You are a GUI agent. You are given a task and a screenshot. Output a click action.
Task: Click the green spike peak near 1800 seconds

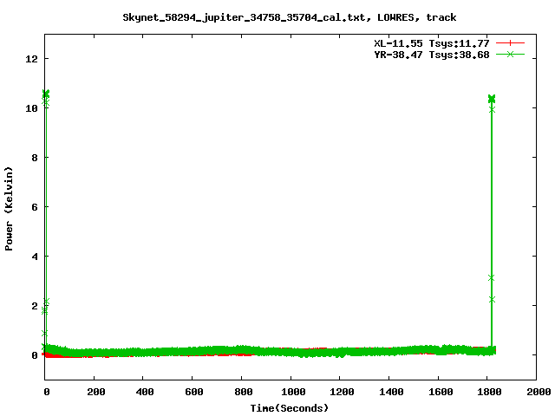tap(492, 98)
